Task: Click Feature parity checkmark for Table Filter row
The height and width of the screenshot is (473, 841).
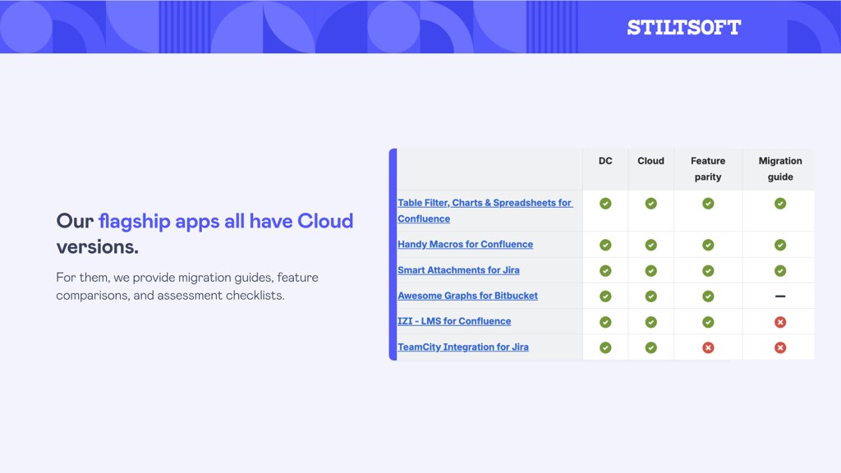Action: point(708,204)
